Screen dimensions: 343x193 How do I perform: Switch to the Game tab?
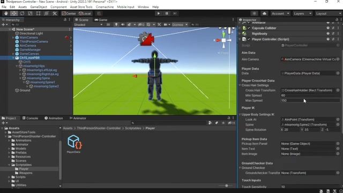(101, 20)
